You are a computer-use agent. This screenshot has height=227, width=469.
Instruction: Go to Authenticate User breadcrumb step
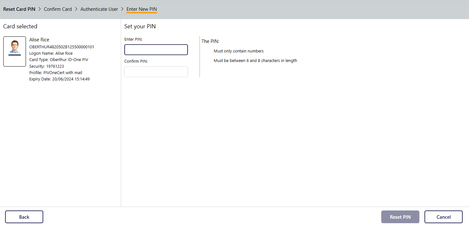click(x=99, y=9)
